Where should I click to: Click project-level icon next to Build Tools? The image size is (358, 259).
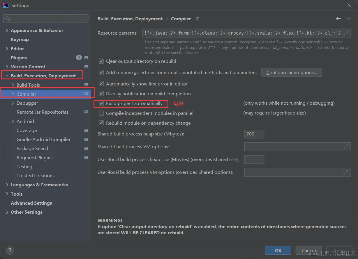pyautogui.click(x=86, y=85)
